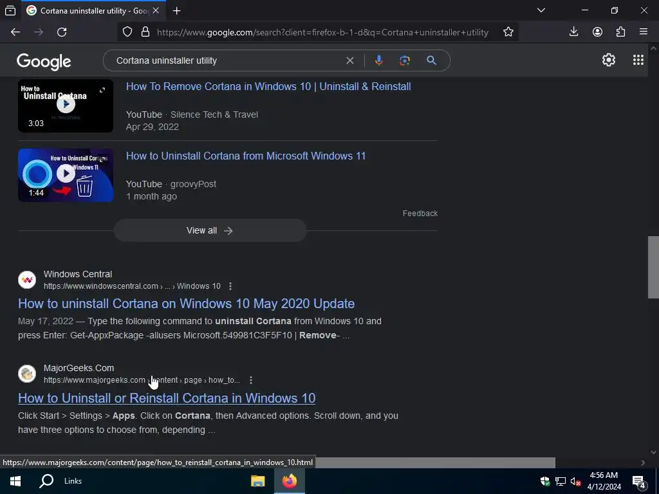This screenshot has width=659, height=494.
Task: Open Windows Central result options menu
Action: (x=230, y=286)
